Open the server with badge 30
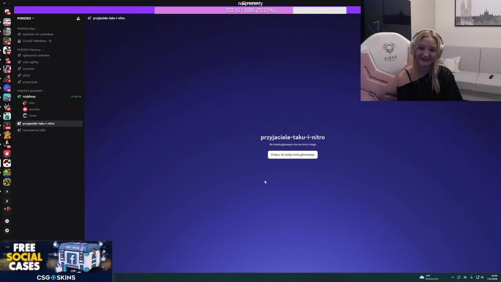Screen dimensions: 501x282 pos(7,60)
